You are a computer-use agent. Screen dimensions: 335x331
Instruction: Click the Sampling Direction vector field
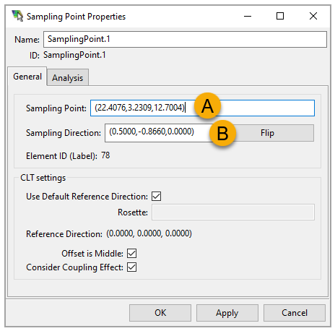coord(159,133)
